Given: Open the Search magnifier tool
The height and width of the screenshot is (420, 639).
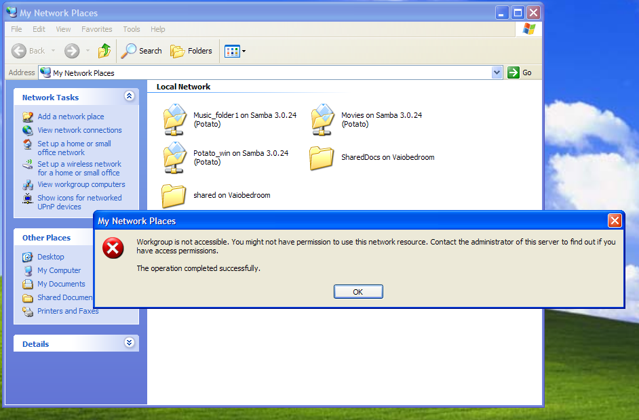Looking at the screenshot, I should pyautogui.click(x=141, y=51).
